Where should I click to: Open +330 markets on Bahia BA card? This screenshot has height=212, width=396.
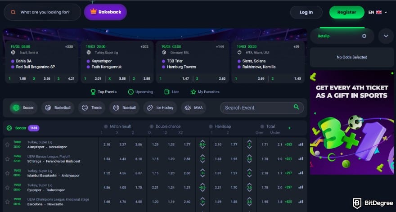coord(69,47)
